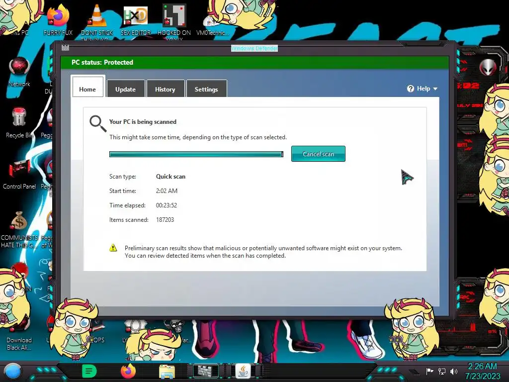Click the Windows Defender window title text
The height and width of the screenshot is (382, 509).
pos(254,48)
